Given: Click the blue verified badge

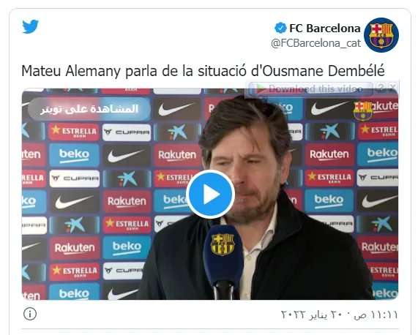Looking at the screenshot, I should click(x=280, y=28).
